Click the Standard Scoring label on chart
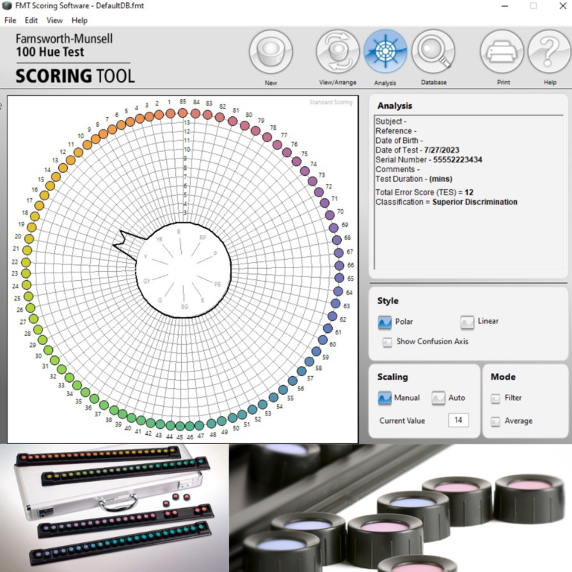 click(331, 102)
